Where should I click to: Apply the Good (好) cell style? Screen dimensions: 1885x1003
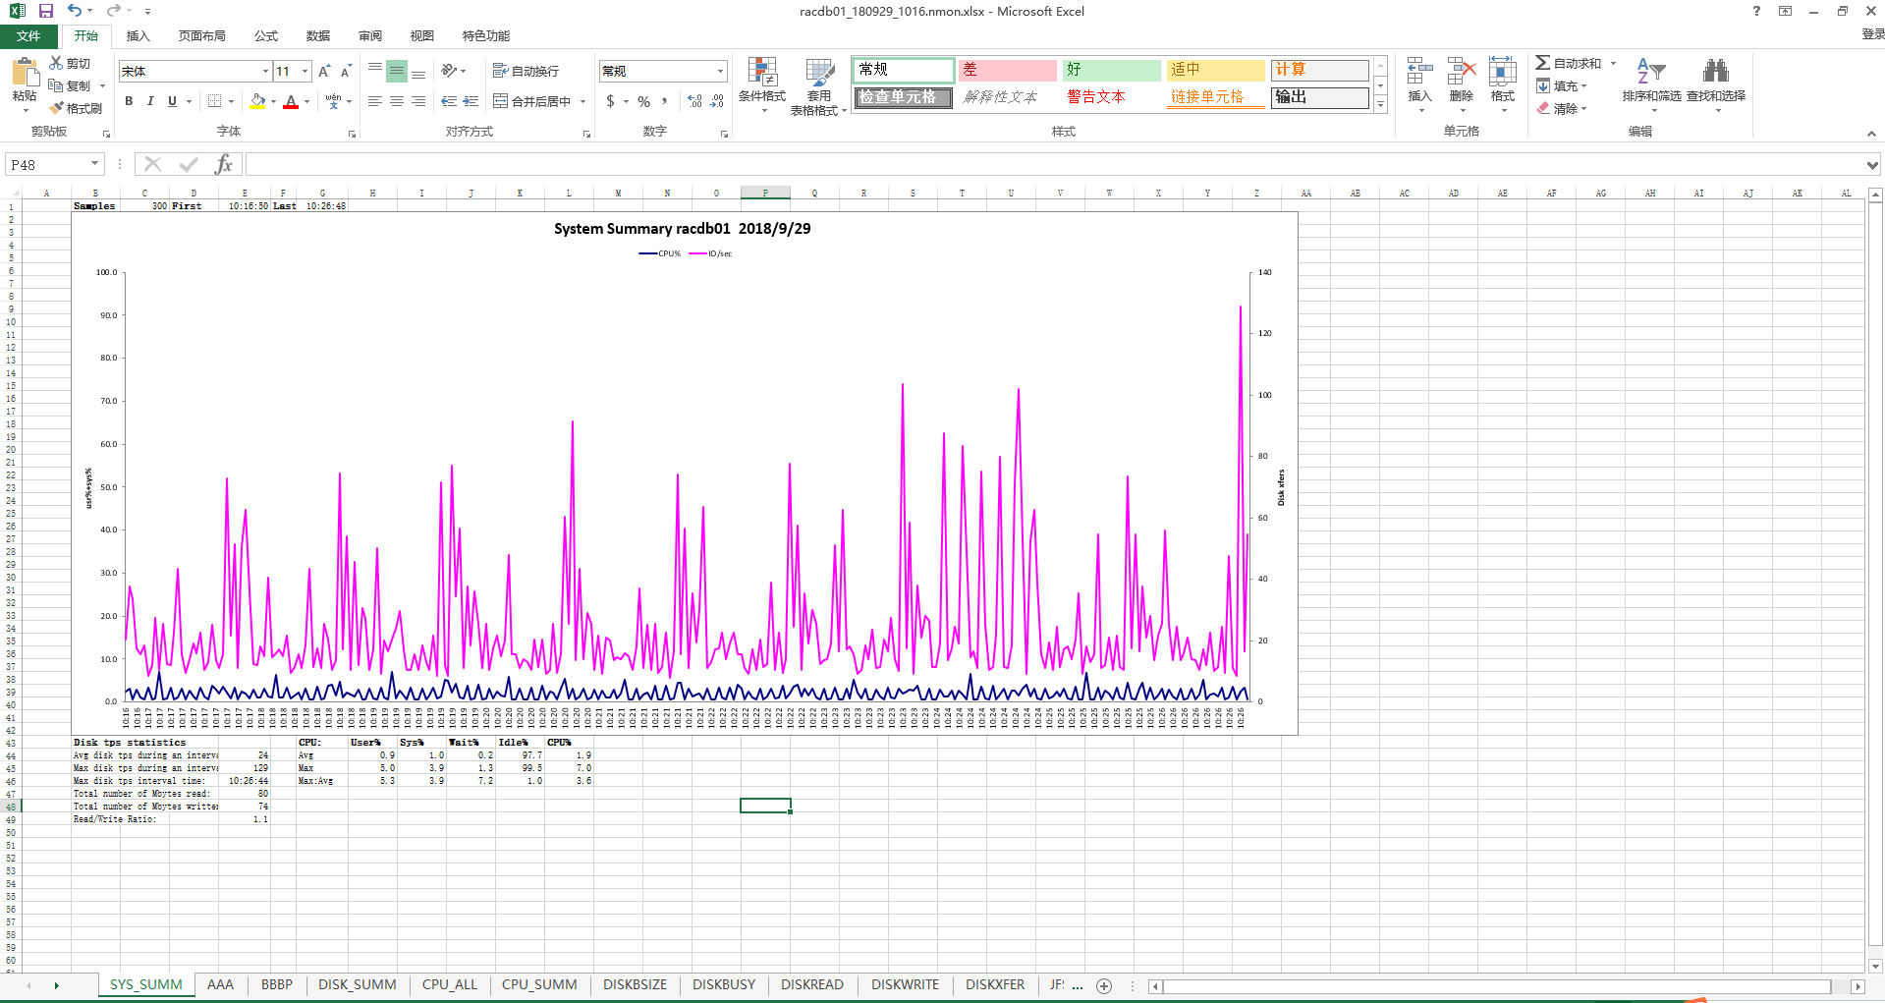click(1111, 70)
